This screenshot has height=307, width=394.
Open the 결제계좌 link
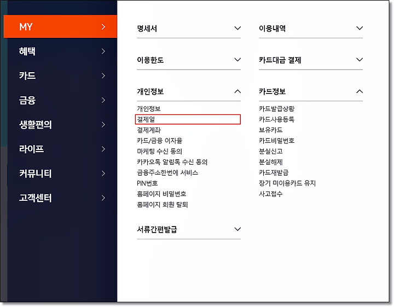coord(149,130)
